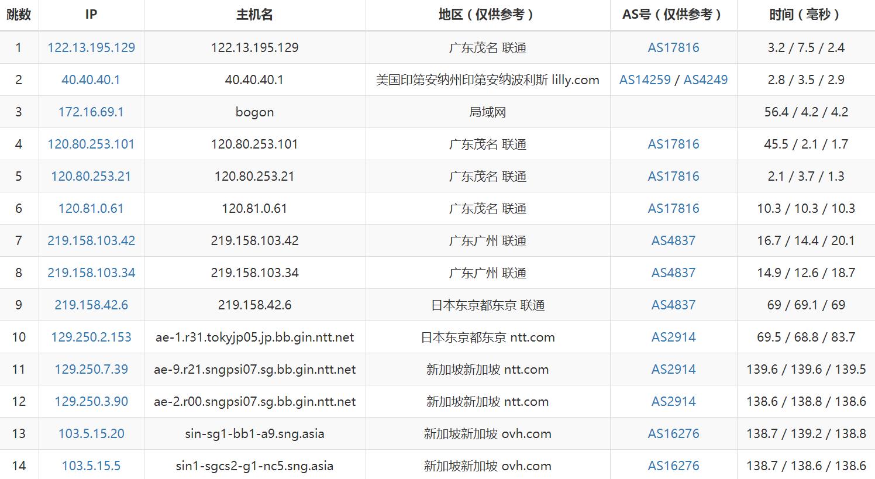Click the 103.5.15.20 IP link
Image resolution: width=875 pixels, height=479 pixels.
[91, 433]
